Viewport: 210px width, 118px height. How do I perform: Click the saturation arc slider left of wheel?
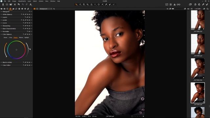click(5, 50)
